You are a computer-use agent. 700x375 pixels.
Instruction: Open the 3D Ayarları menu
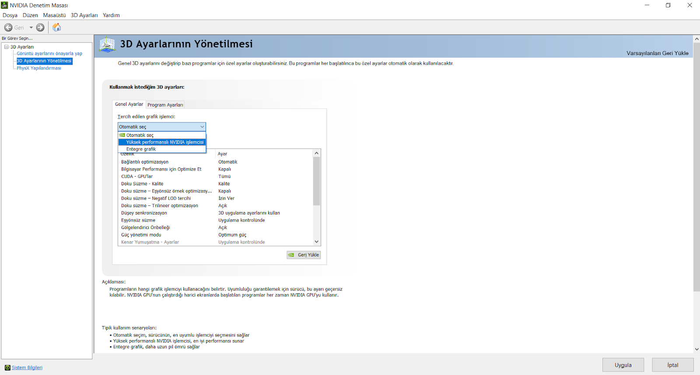(84, 15)
